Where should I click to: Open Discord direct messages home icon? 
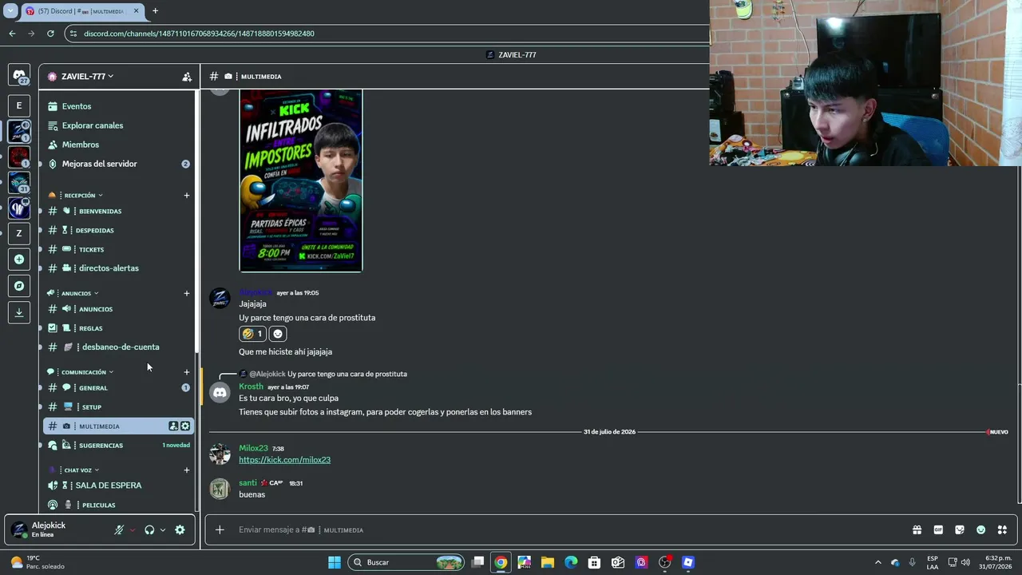(19, 75)
